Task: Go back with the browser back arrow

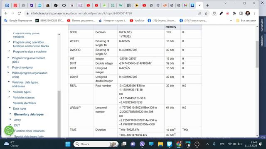Action: tap(6, 13)
